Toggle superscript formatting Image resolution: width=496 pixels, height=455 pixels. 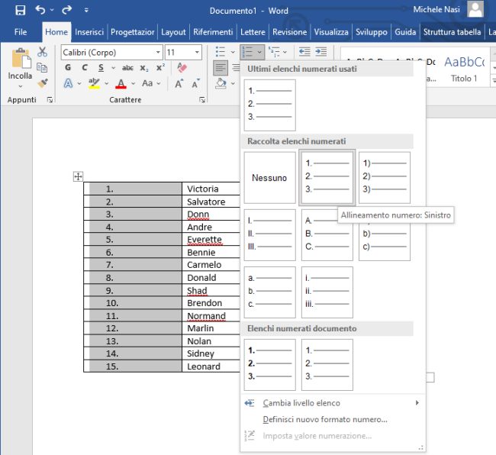point(161,68)
